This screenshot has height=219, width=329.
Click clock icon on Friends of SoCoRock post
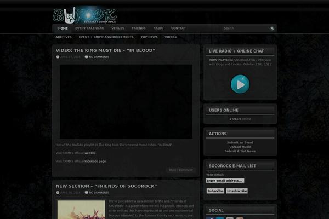[x=58, y=193]
